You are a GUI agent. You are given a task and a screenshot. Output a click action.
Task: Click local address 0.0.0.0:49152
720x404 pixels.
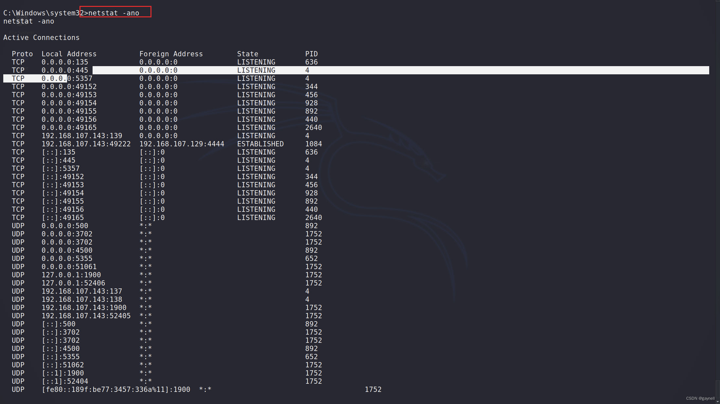tap(69, 87)
